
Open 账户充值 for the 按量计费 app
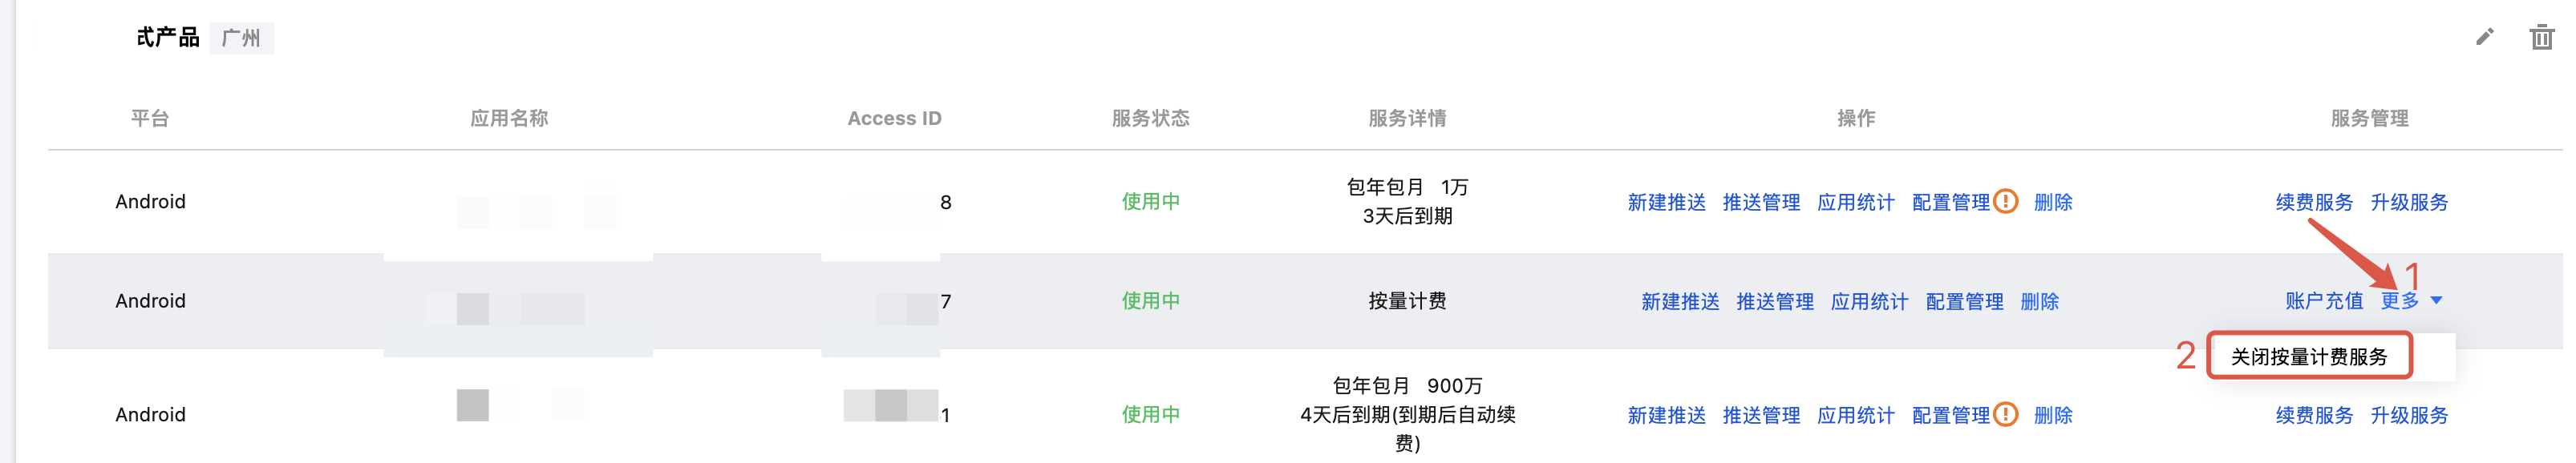click(x=2323, y=300)
